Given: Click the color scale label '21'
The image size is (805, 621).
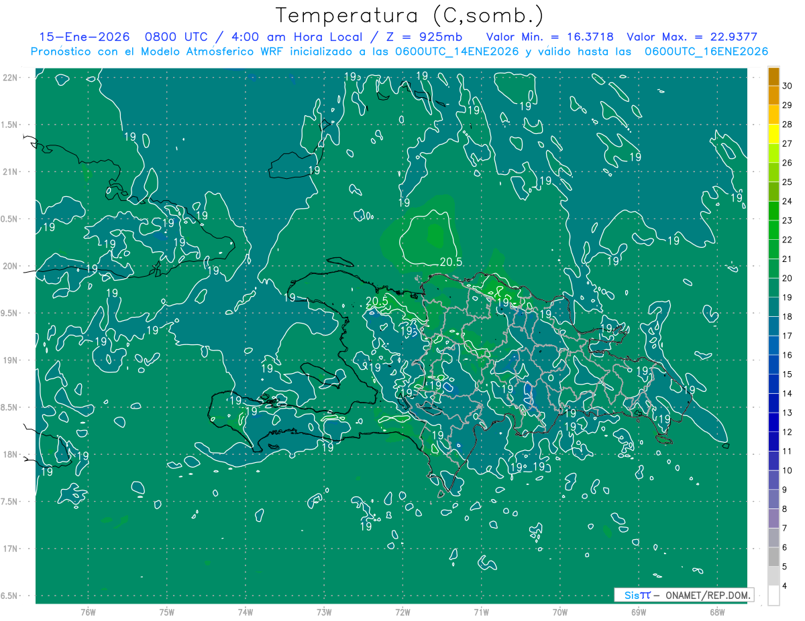Looking at the screenshot, I should point(788,259).
